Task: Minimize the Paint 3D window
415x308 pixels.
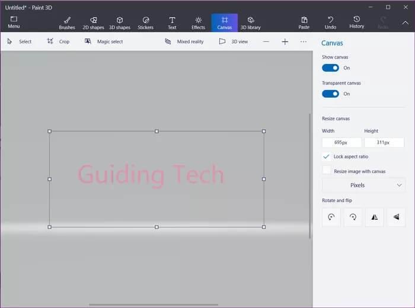Action: (x=371, y=7)
